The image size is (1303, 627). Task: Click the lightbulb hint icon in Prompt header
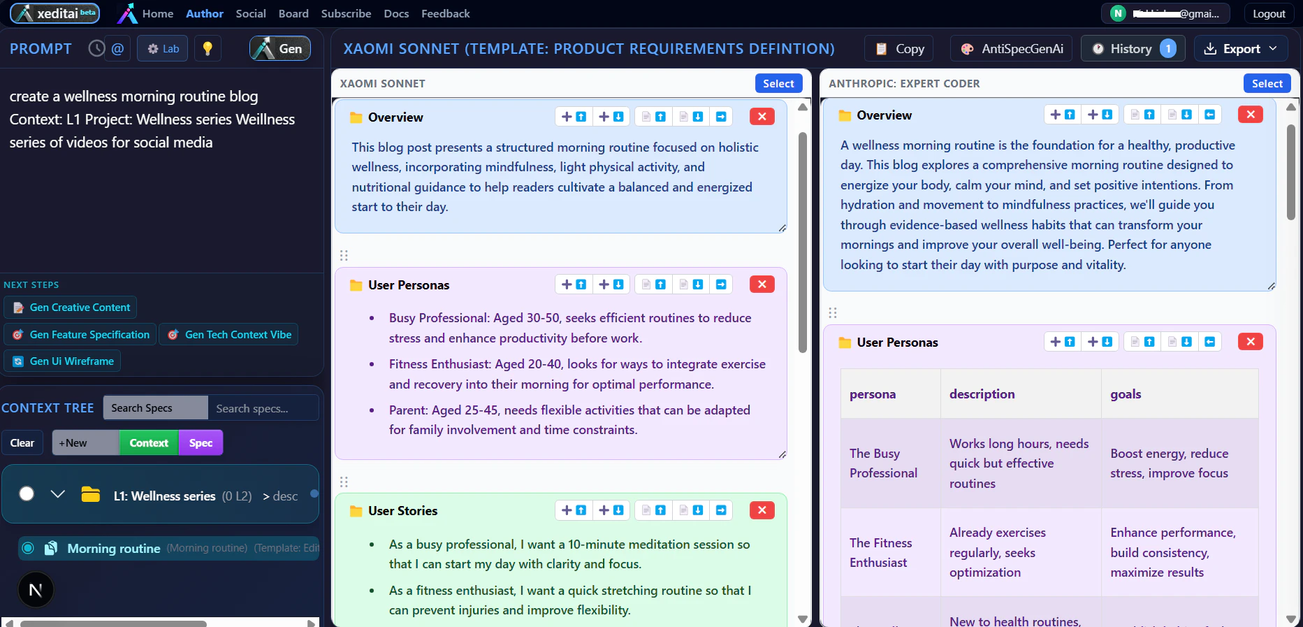[208, 48]
